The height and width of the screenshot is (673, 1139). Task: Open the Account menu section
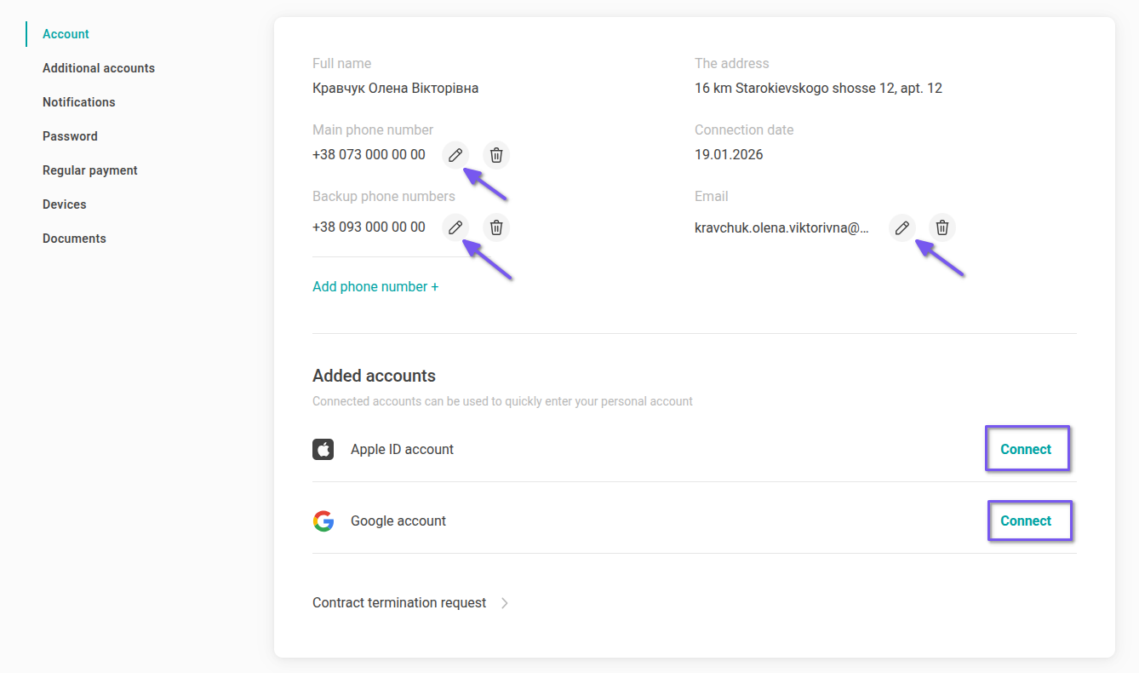click(66, 34)
